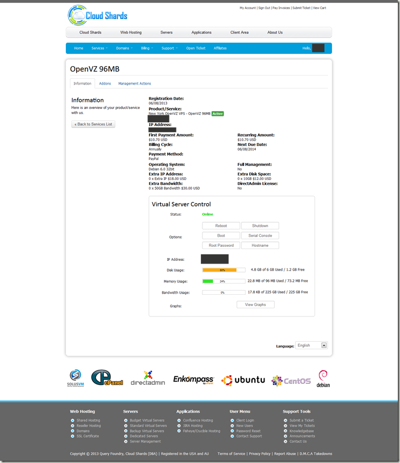Click the CentOS logo
Viewport: 400px width, 463px height.
(291, 381)
